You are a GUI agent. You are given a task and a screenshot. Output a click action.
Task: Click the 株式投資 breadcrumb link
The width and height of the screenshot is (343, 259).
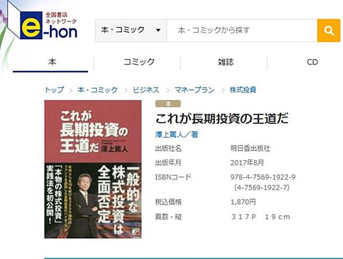tap(243, 90)
